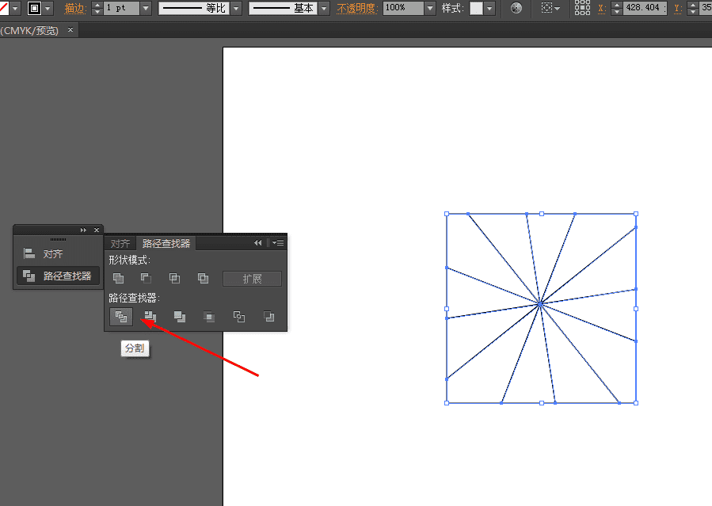Open the stroke weight dropdown
The width and height of the screenshot is (712, 506).
(146, 9)
